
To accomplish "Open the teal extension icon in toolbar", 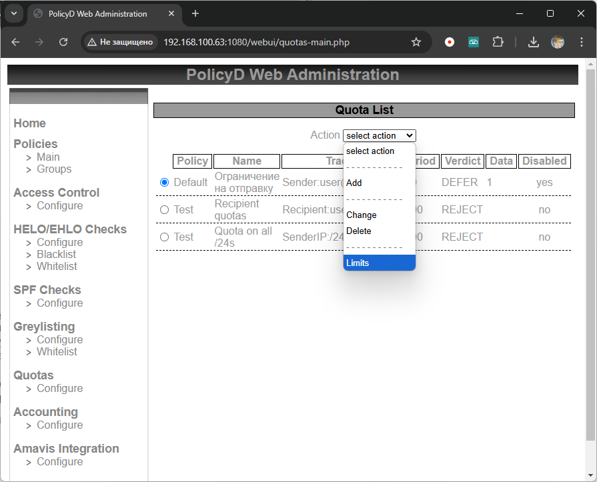I will coord(473,42).
